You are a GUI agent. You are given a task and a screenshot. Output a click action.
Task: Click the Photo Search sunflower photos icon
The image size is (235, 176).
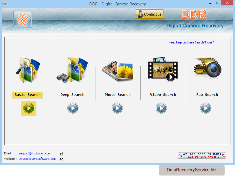click(x=117, y=71)
